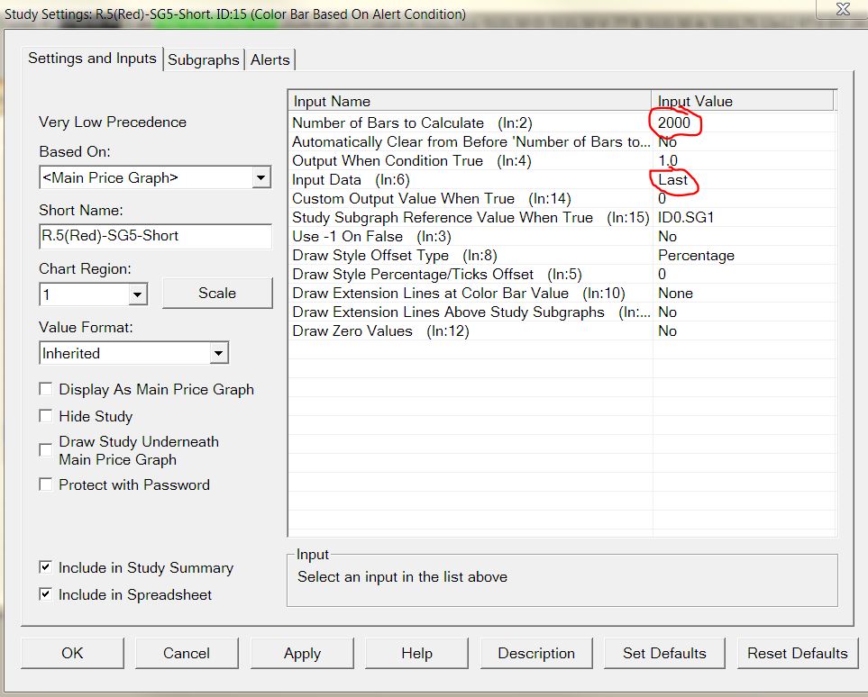Select the 2000 bars to calculate value
This screenshot has width=868, height=697.
pyautogui.click(x=673, y=122)
